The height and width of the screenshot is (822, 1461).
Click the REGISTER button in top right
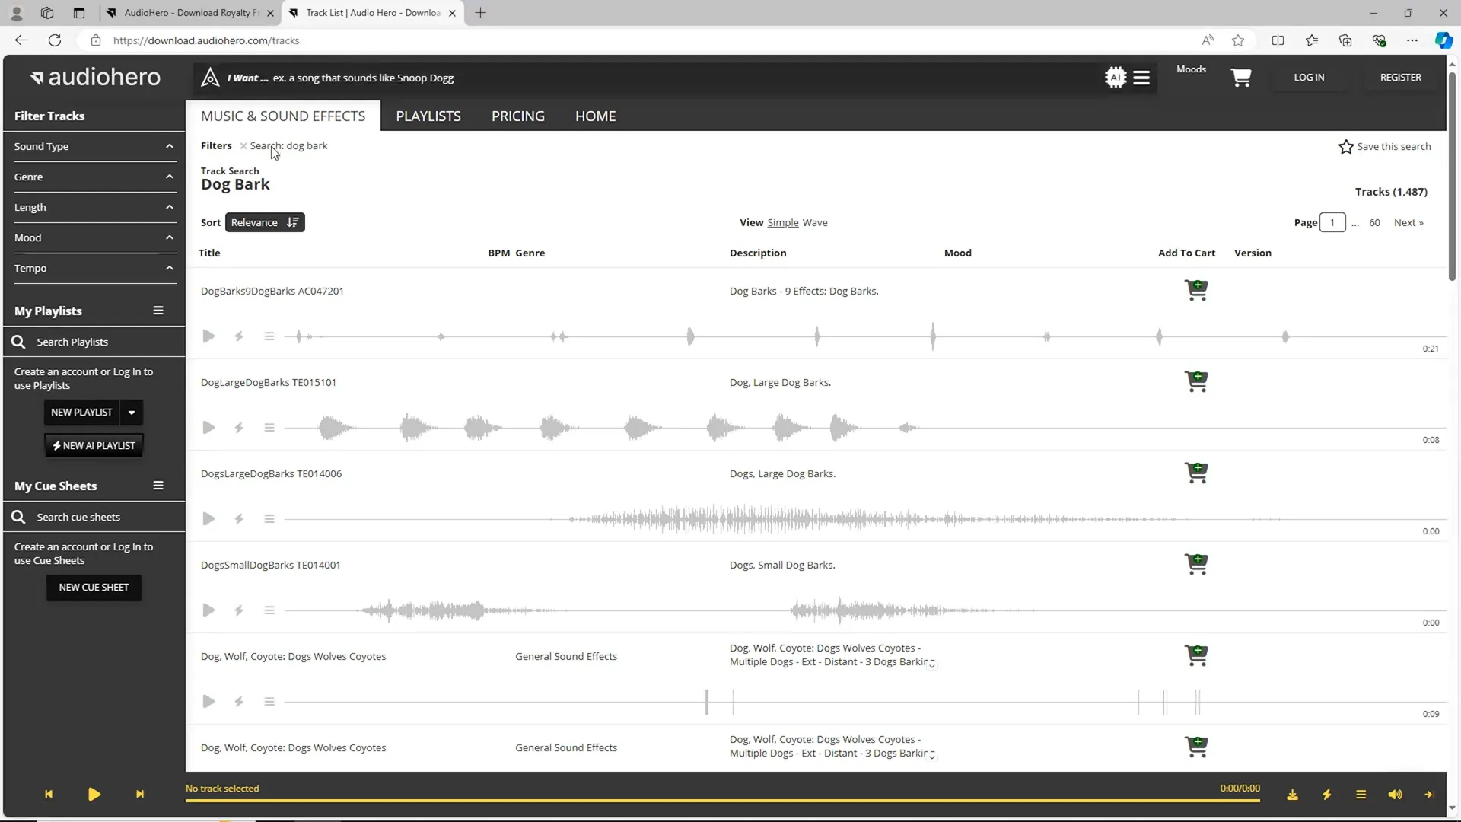click(x=1400, y=78)
